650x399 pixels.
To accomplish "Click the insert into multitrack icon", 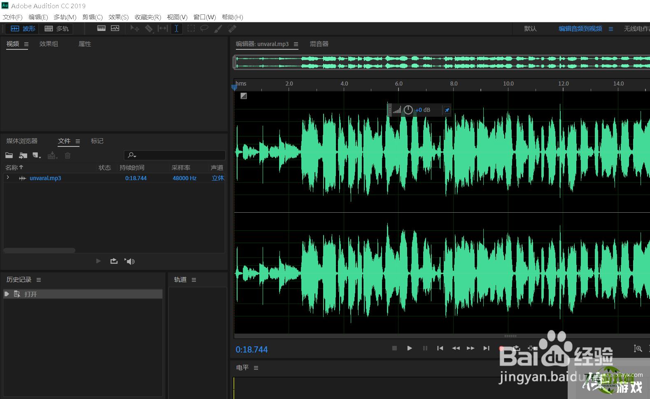I will point(52,155).
